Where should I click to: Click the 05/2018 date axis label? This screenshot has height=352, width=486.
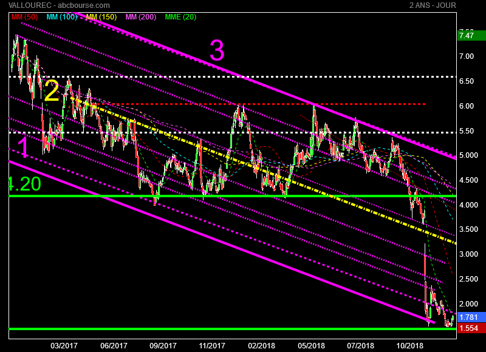(x=311, y=345)
